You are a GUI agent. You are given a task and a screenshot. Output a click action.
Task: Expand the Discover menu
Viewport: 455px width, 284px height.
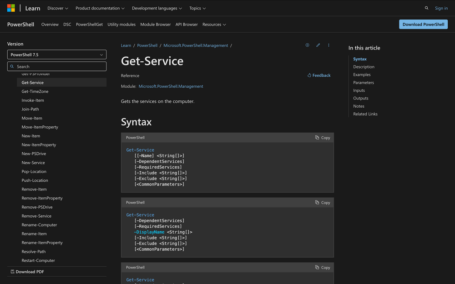coord(58,8)
